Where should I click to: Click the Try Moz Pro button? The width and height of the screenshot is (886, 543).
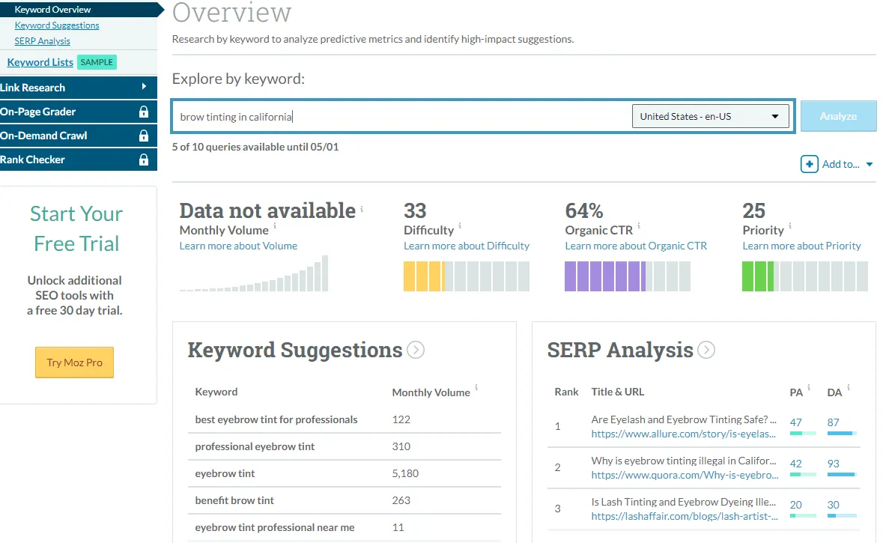[74, 362]
